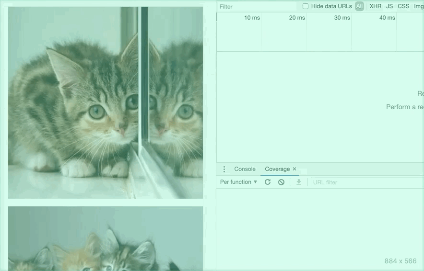Screen dimensions: 424x271
Task: Click the export download icon
Action: (x=298, y=182)
